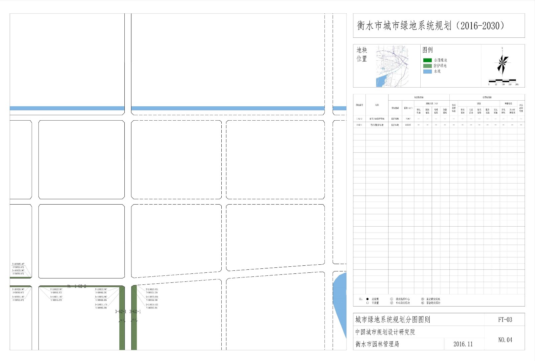Click the circled number 4 symbol

[423, 303]
